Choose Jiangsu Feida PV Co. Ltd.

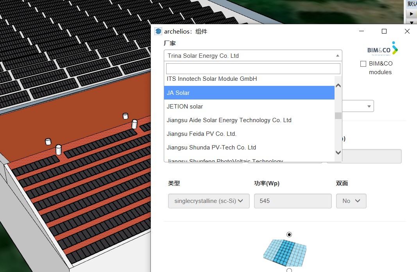249,134
